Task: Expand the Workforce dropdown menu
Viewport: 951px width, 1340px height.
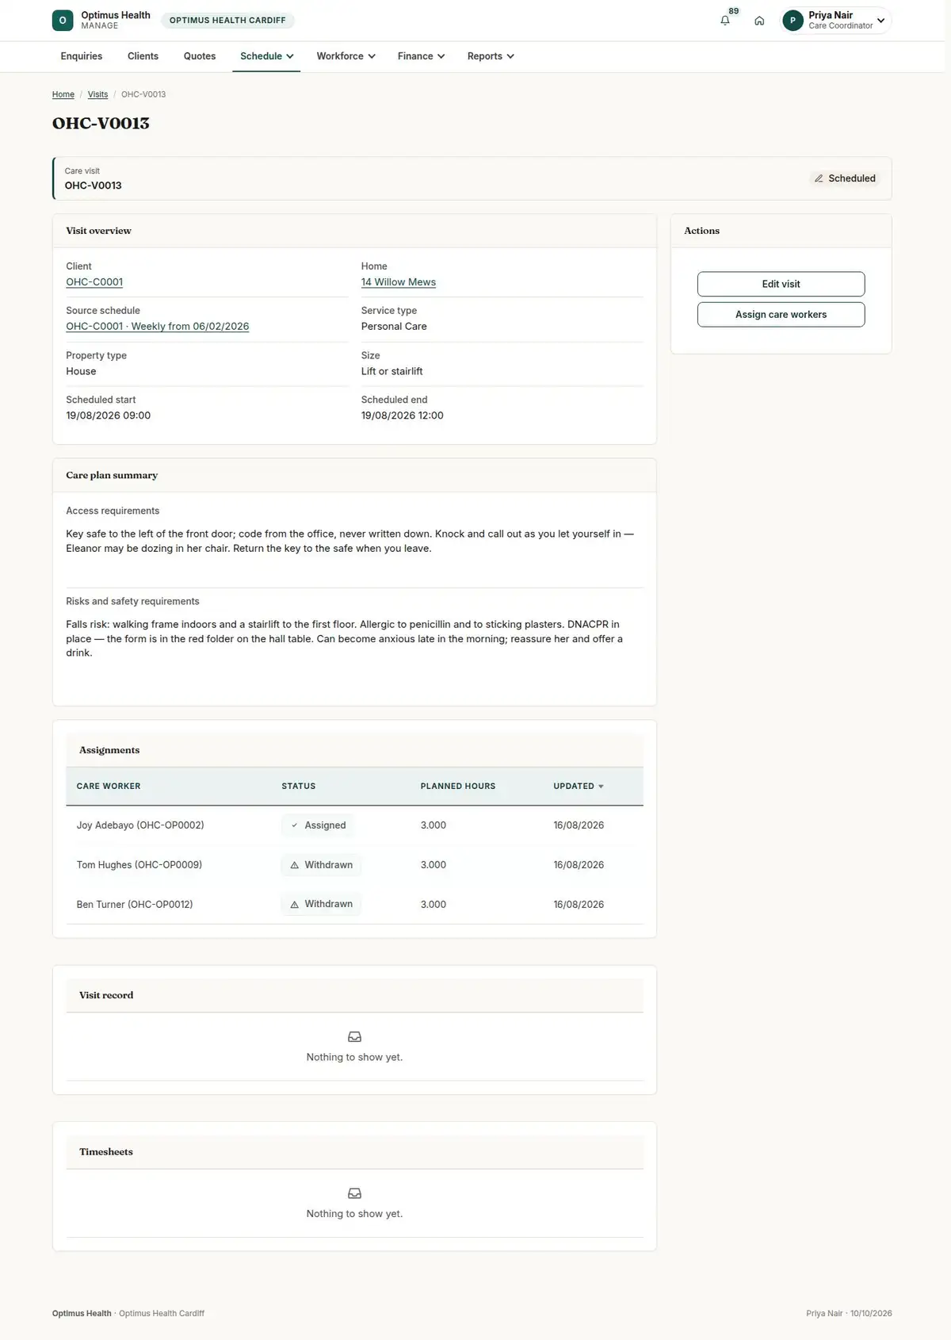Action: point(346,56)
